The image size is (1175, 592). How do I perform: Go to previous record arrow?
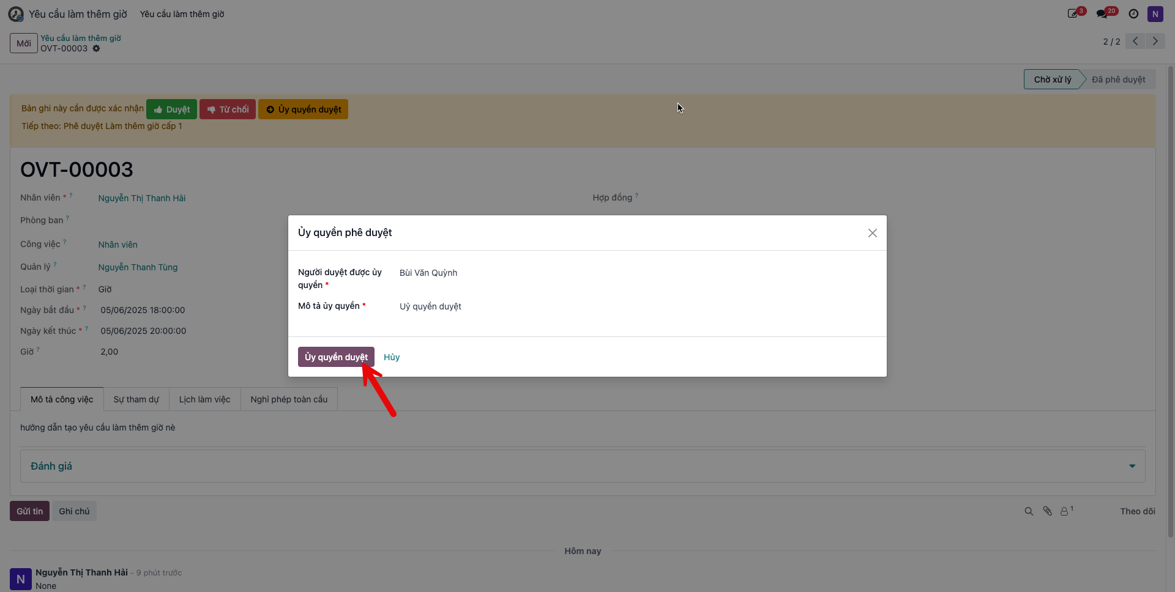coord(1135,41)
